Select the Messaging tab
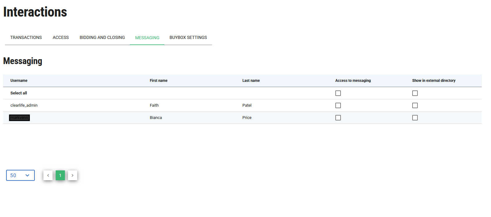The width and height of the screenshot is (491, 217). point(147,38)
